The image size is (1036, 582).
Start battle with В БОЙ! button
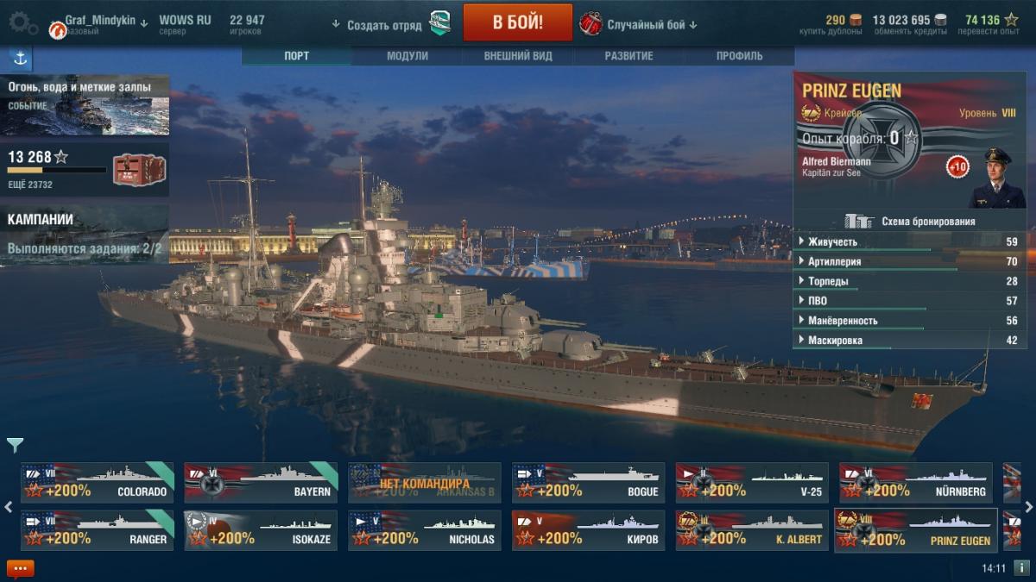point(517,22)
